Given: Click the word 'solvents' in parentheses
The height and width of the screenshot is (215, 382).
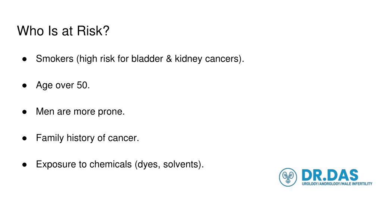Looking at the screenshot, I should 181,164.
